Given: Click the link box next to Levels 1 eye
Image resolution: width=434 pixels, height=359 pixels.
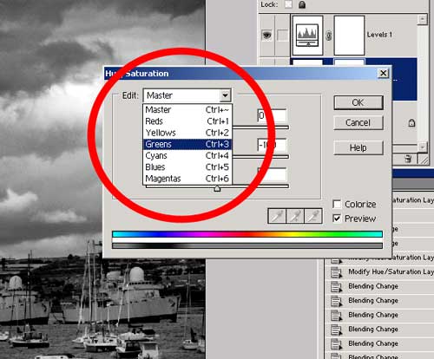Looking at the screenshot, I should tap(282, 36).
